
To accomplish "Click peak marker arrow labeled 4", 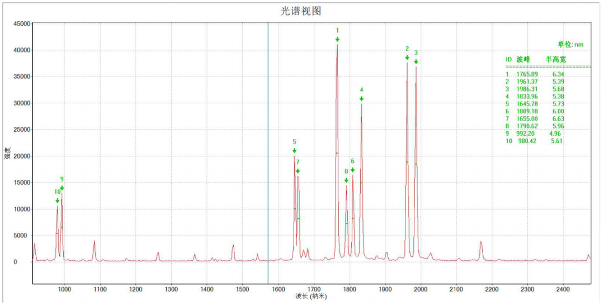I will (361, 99).
